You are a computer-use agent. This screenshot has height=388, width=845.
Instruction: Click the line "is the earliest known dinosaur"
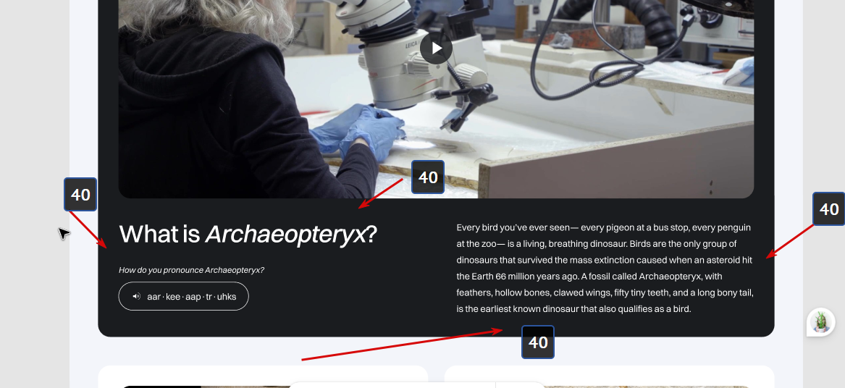(573, 309)
